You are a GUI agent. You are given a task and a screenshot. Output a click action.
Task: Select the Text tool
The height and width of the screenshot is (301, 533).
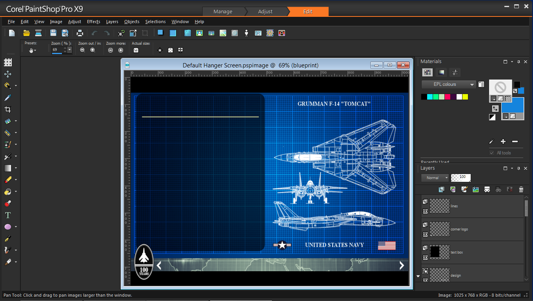7,215
